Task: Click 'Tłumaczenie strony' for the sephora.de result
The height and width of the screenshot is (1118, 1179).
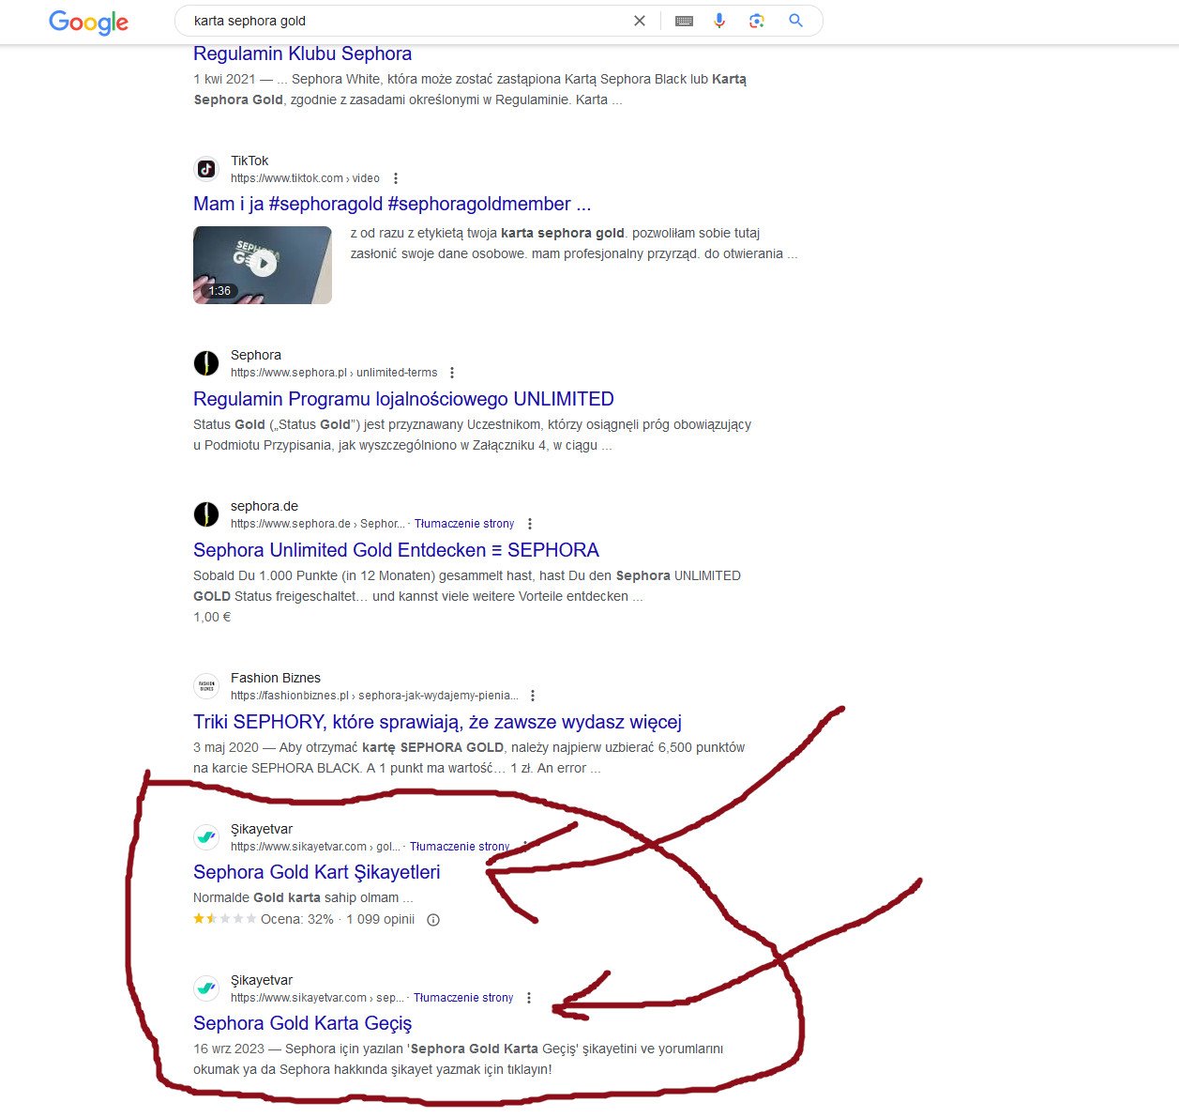Action: point(464,524)
